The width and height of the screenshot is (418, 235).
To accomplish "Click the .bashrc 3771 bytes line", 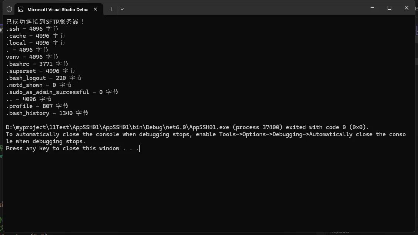I will pyautogui.click(x=37, y=64).
